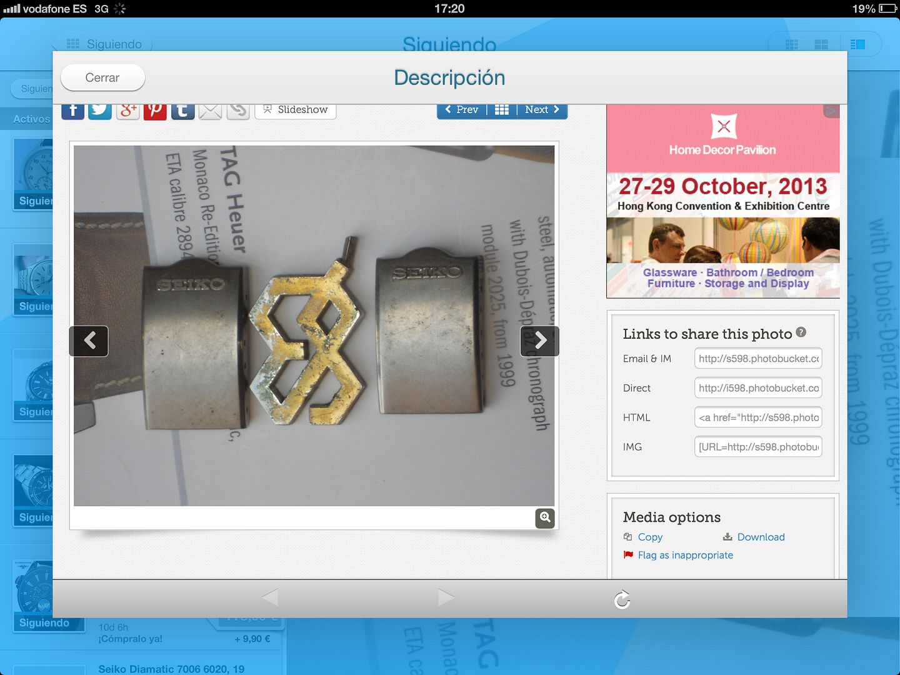Zoom photo with magnifier icon
900x675 pixels.
point(545,517)
